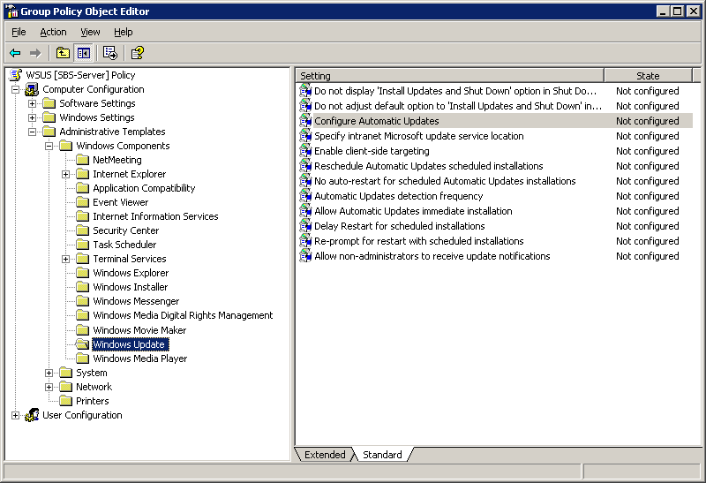Click the NetMeeting folder icon
Viewport: 706px width, 483px height.
[x=82, y=160]
